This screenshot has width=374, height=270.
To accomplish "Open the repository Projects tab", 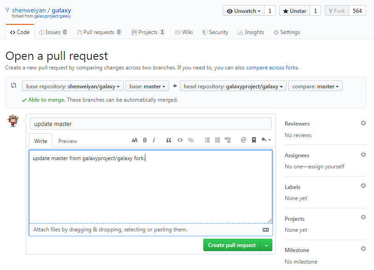I will 148,32.
